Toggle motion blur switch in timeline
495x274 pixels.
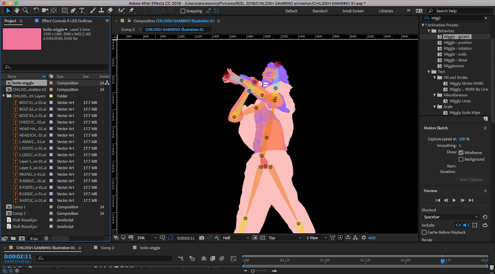click(x=222, y=258)
